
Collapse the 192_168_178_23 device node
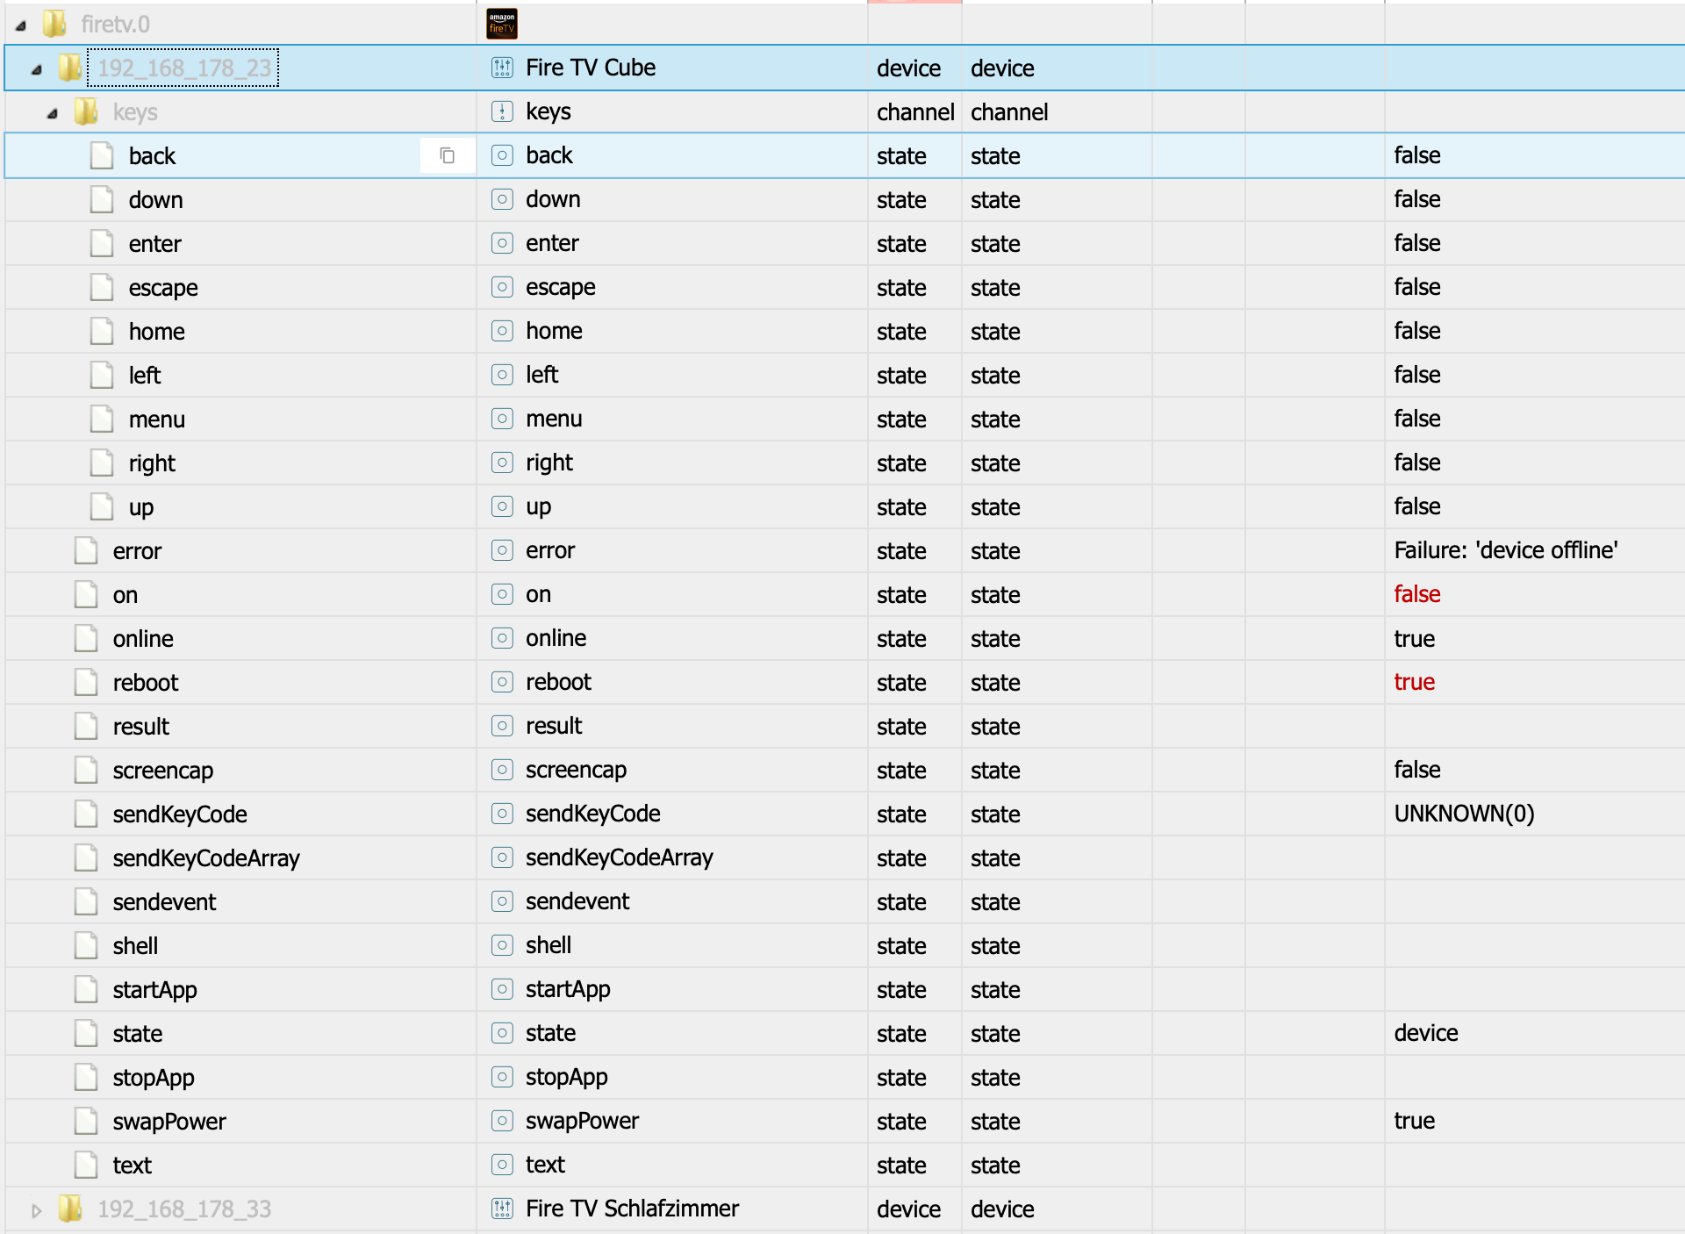pos(37,69)
